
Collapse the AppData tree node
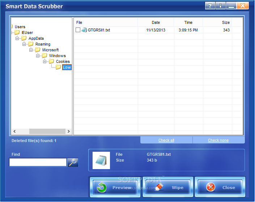17,39
